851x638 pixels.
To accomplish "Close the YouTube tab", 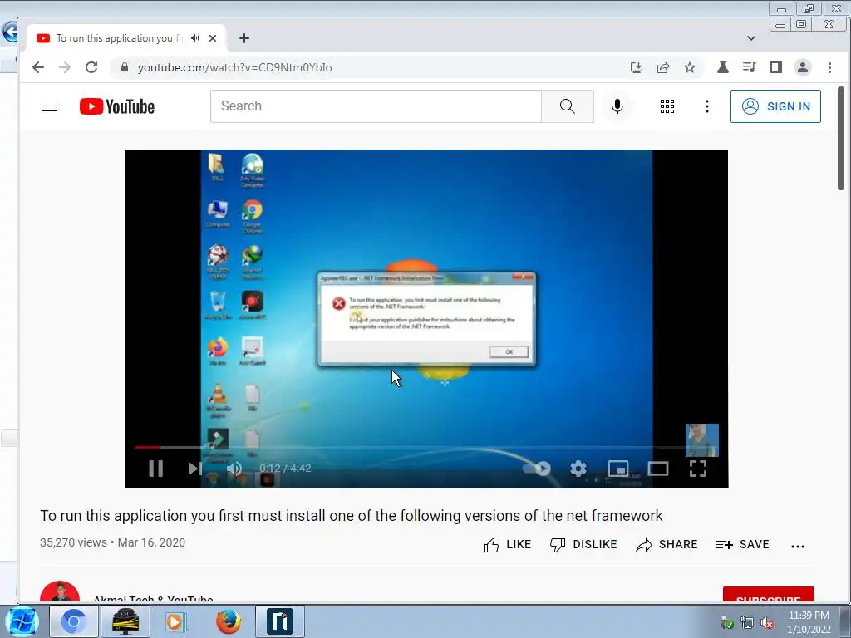I will (x=213, y=38).
